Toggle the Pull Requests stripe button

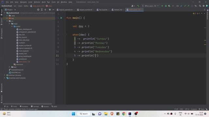point(1,33)
